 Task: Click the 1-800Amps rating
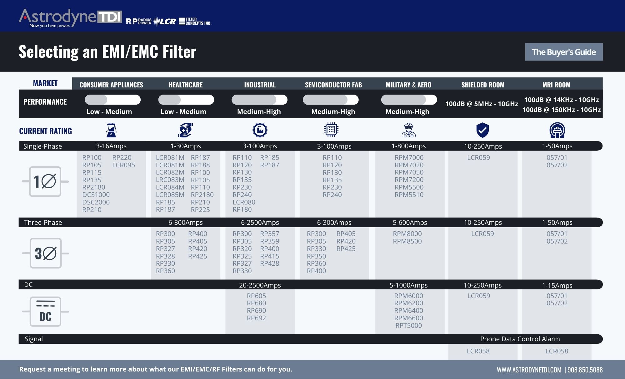tap(409, 146)
